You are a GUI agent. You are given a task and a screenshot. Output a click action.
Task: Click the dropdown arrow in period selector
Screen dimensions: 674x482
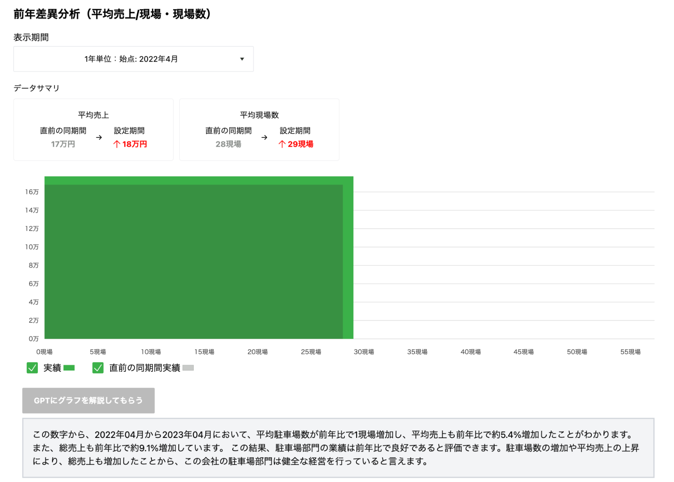(242, 59)
